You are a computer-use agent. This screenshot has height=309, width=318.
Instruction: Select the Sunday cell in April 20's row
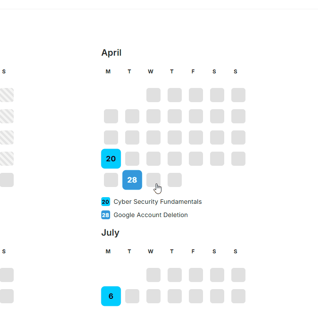(x=238, y=159)
